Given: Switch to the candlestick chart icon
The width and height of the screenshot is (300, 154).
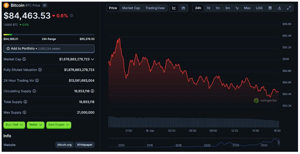Looking at the screenshot, I should click(x=183, y=8).
